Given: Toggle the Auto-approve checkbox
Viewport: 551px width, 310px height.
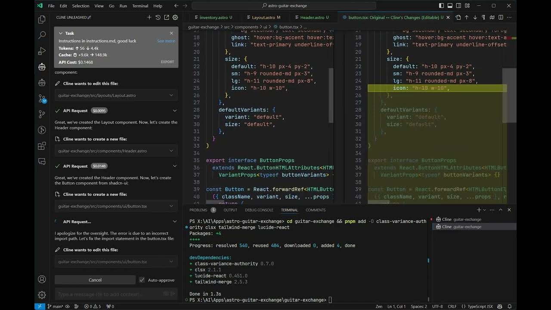Looking at the screenshot, I should click(142, 280).
